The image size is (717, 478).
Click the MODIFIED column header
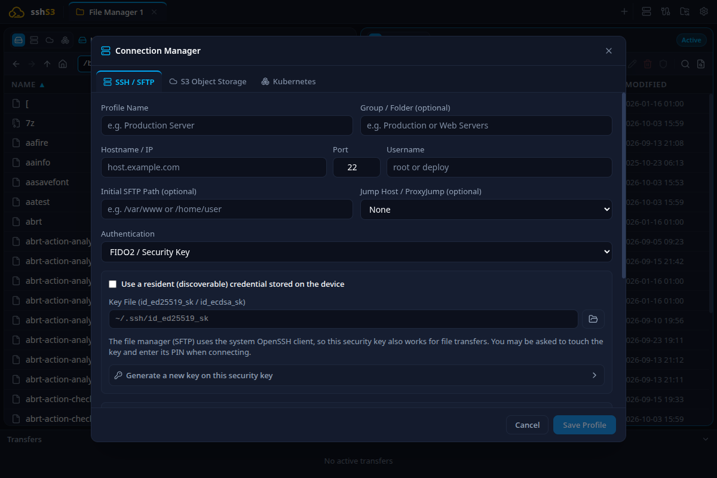(646, 84)
